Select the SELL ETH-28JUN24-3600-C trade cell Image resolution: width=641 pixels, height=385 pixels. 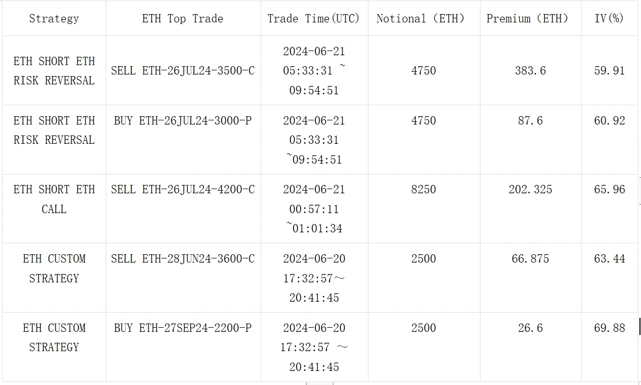click(x=183, y=259)
